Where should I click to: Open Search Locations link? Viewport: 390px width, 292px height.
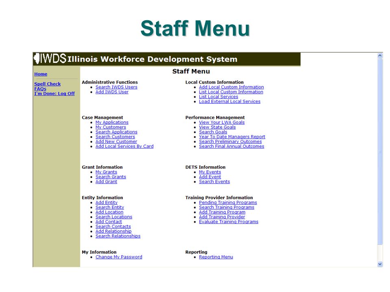coord(114,217)
